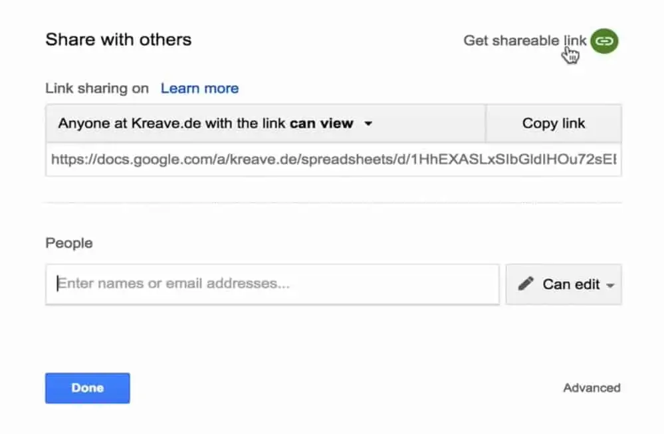
Task: Click the chain link symbol beside Get shareable link
Action: (x=604, y=41)
